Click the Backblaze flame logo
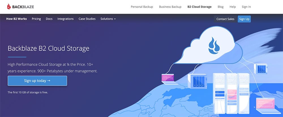The height and width of the screenshot is (117, 283). pos(9,7)
